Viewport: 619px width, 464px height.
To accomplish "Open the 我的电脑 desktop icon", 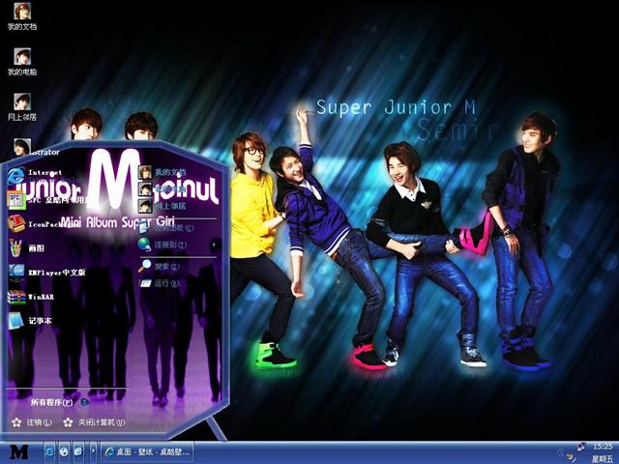I will tap(22, 62).
